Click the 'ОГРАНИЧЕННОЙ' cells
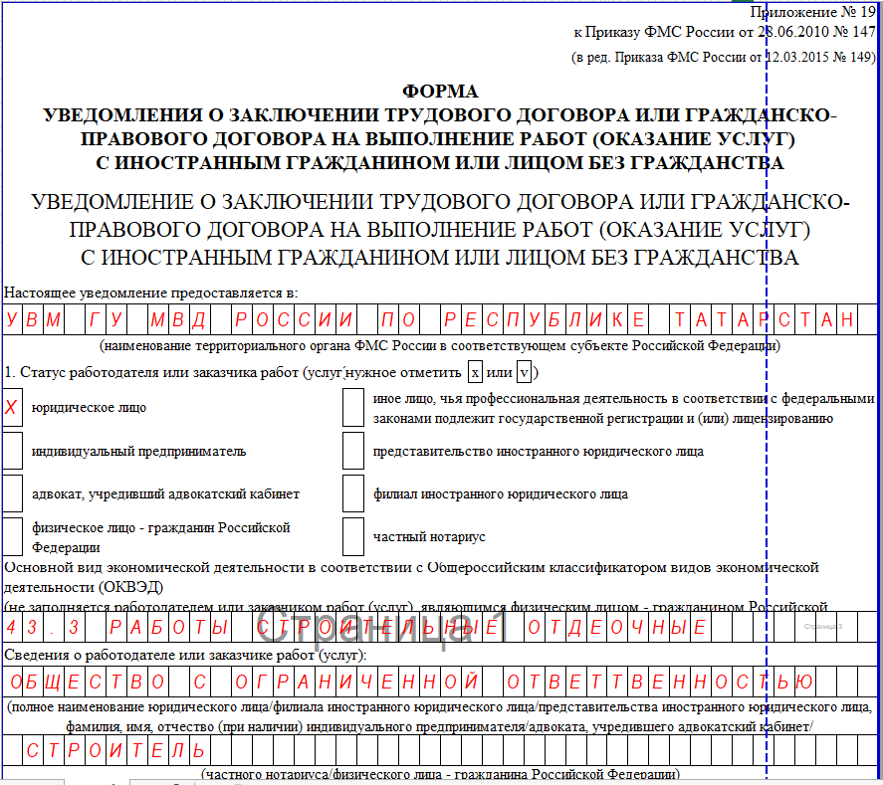This screenshot has height=785, width=883. [x=356, y=682]
